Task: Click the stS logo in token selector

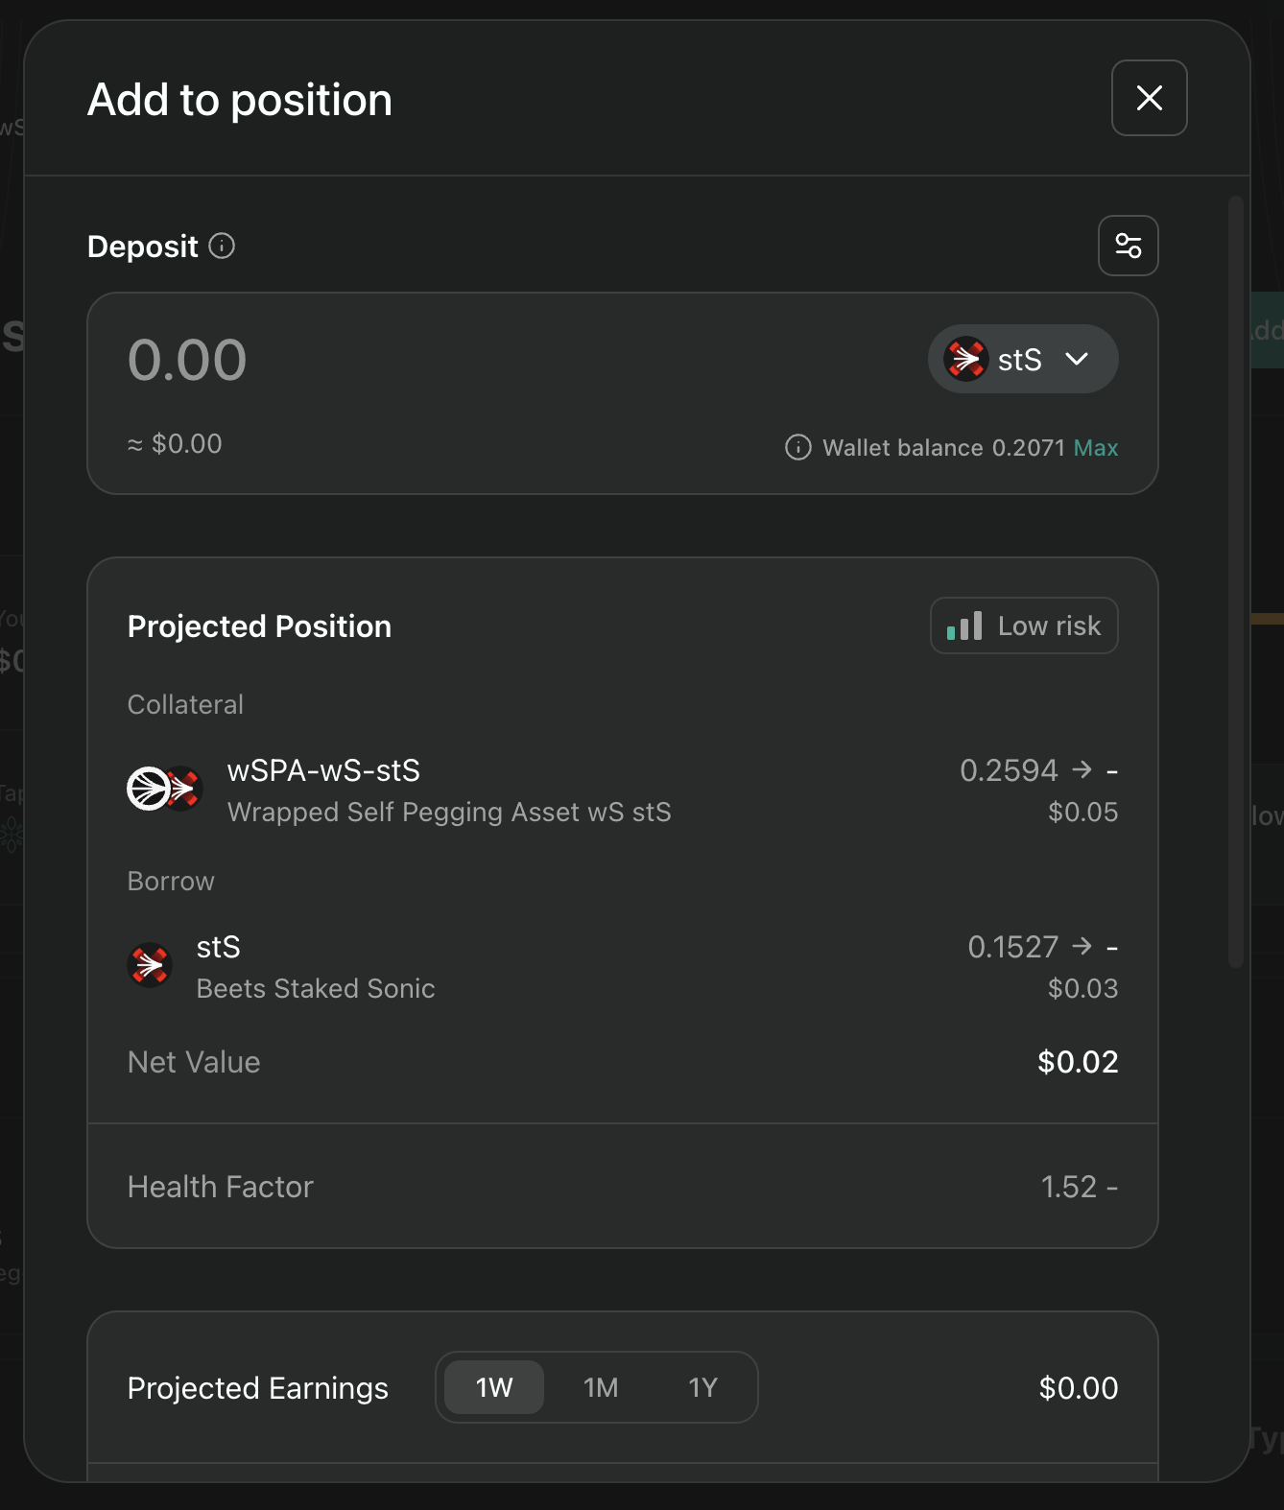Action: pos(966,360)
